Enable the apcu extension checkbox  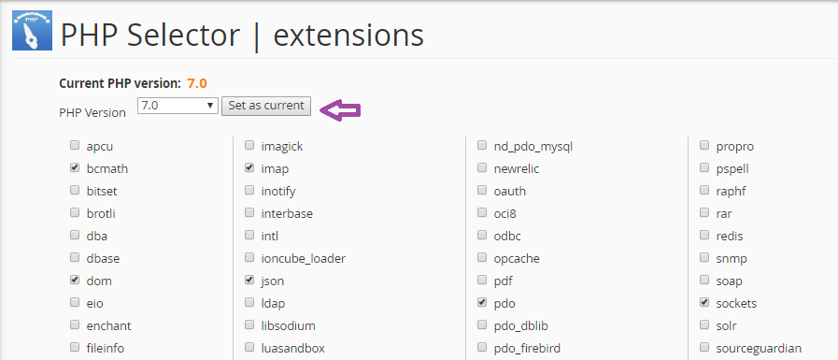(x=75, y=146)
